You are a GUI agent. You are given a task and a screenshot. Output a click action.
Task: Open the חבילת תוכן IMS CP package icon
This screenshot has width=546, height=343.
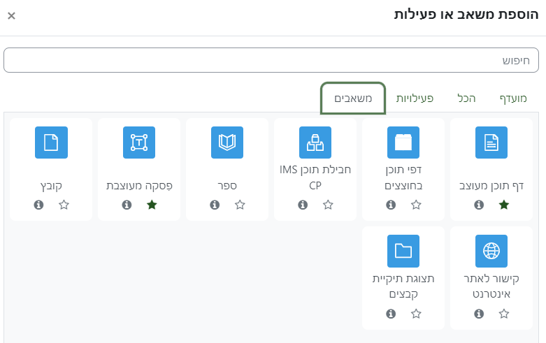tap(315, 143)
